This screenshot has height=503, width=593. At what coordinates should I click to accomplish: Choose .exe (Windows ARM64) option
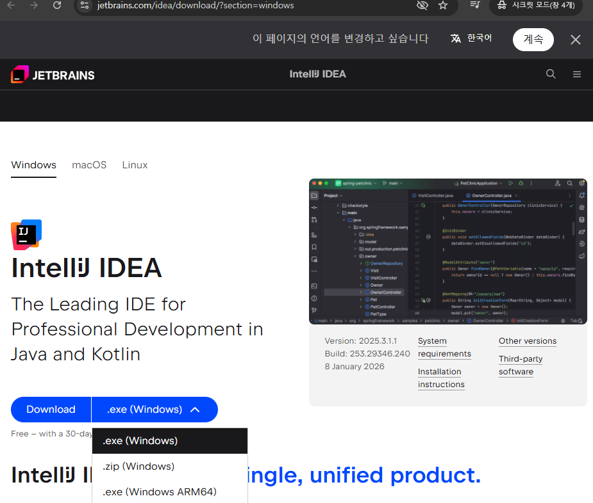(x=170, y=491)
